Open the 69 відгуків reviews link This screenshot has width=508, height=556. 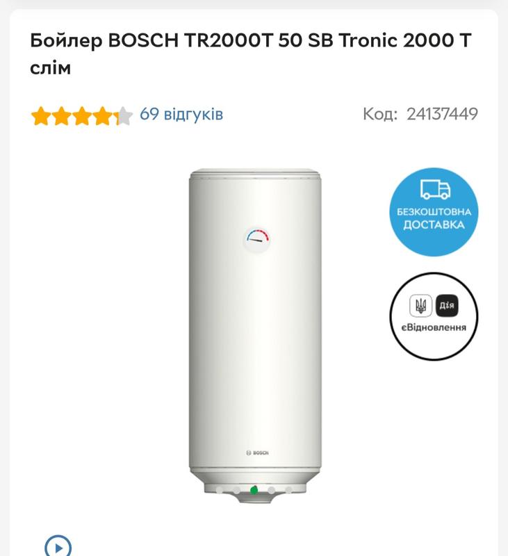[x=181, y=114]
